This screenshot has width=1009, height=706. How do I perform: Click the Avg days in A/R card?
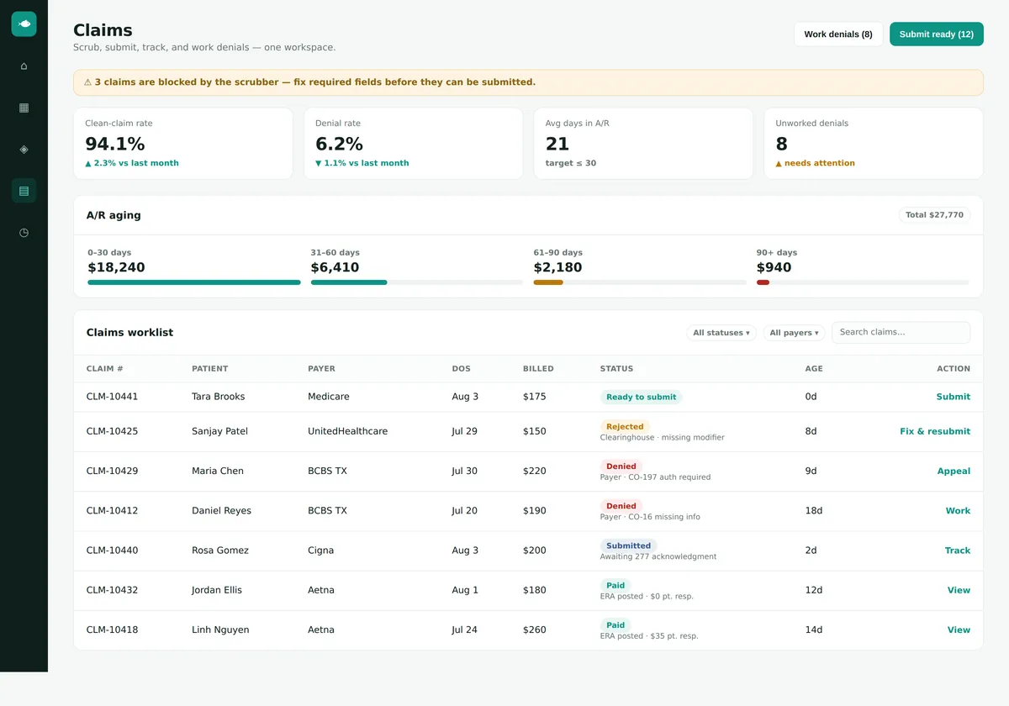643,143
